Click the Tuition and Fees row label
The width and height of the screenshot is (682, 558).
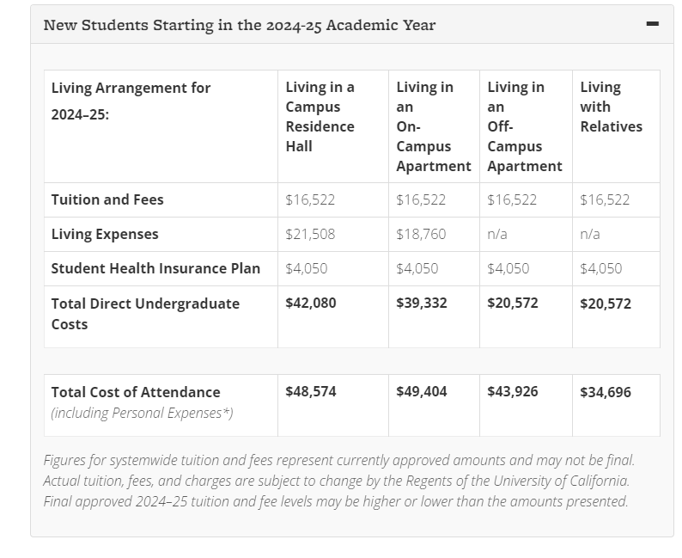pos(107,199)
